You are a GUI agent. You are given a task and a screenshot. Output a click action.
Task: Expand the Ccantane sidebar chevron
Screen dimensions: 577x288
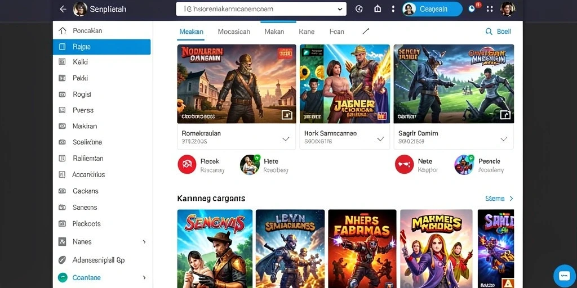(144, 278)
